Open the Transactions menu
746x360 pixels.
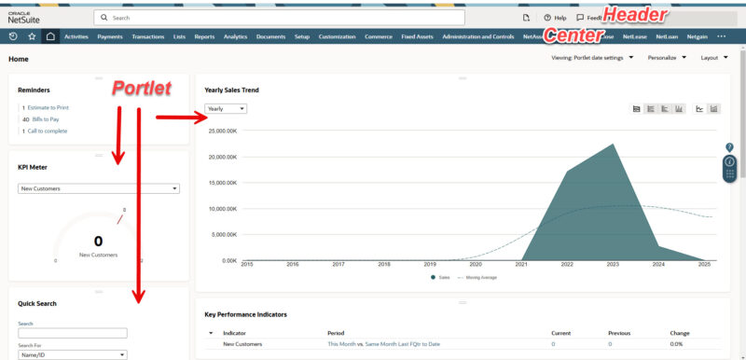(x=148, y=36)
